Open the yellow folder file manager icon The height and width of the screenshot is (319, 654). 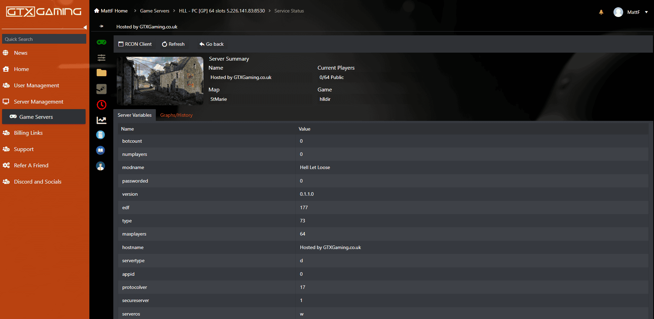101,73
